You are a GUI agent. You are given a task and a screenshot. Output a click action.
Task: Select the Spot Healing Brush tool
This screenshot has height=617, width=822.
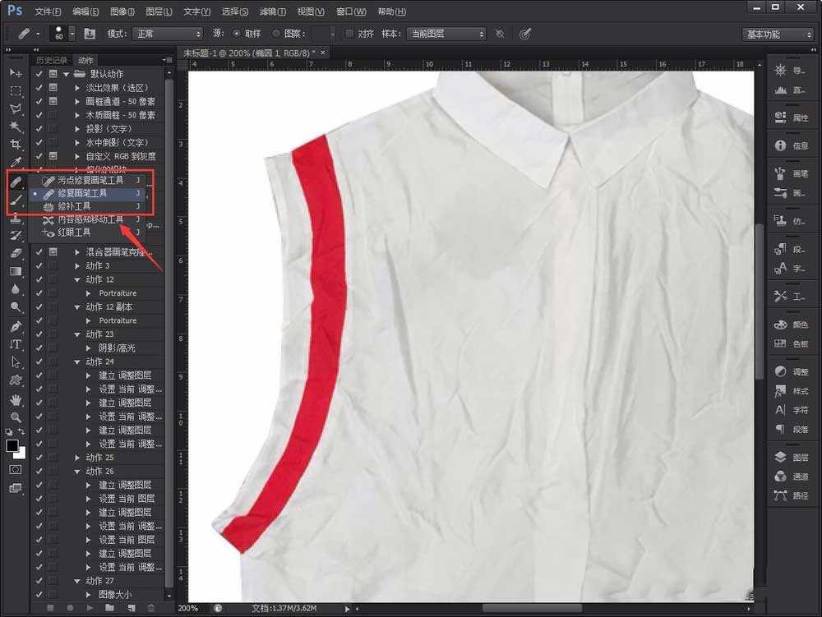87,179
